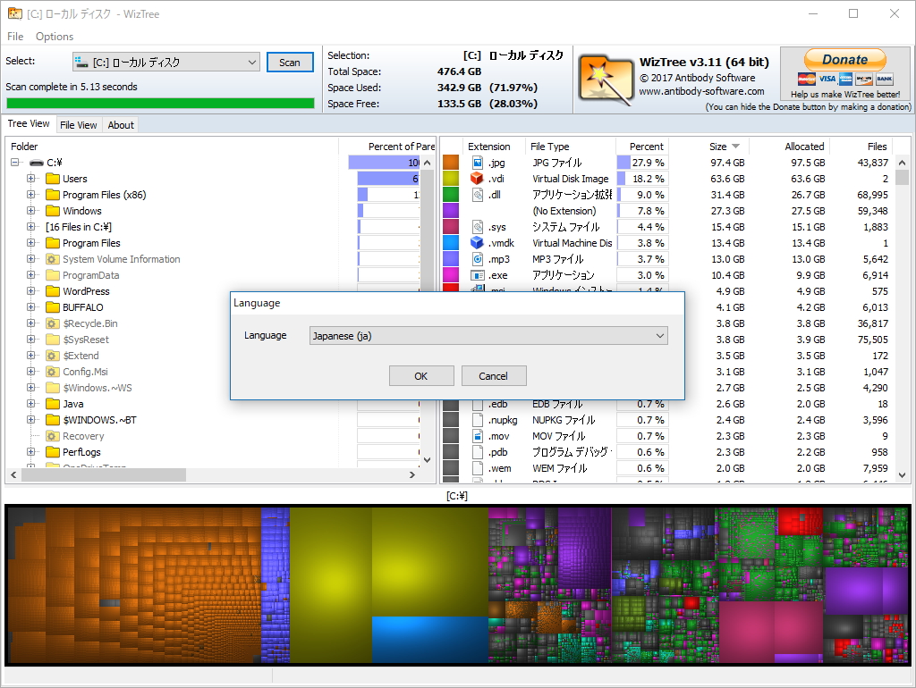Click the Users folder icon

(x=53, y=179)
